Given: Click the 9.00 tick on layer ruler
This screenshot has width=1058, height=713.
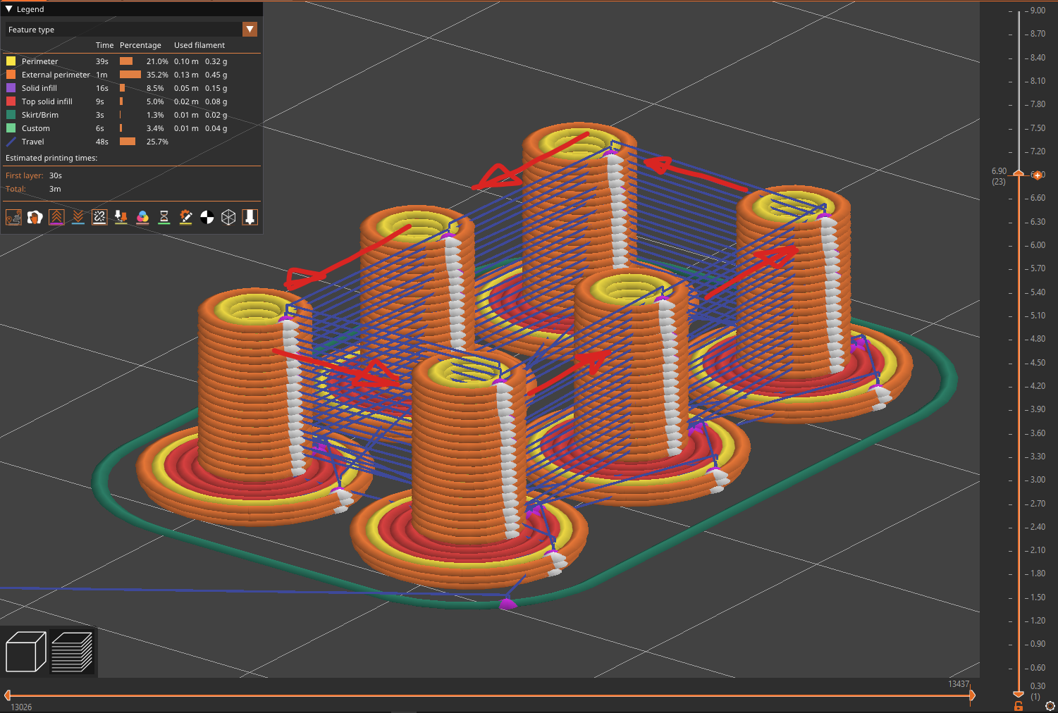Looking at the screenshot, I should (x=1038, y=11).
